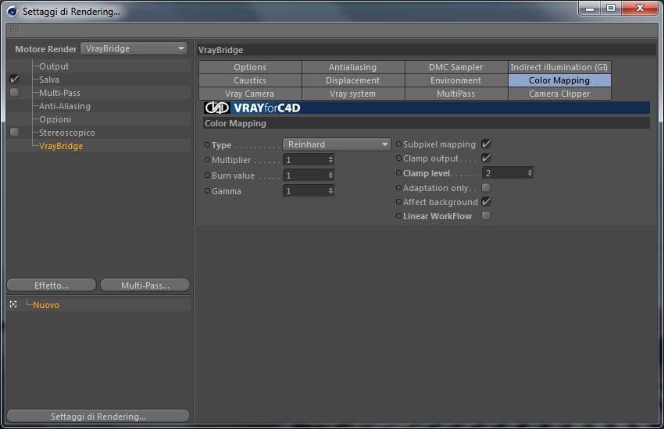The width and height of the screenshot is (664, 429).
Task: Switch to the Caustics tab
Action: click(250, 80)
